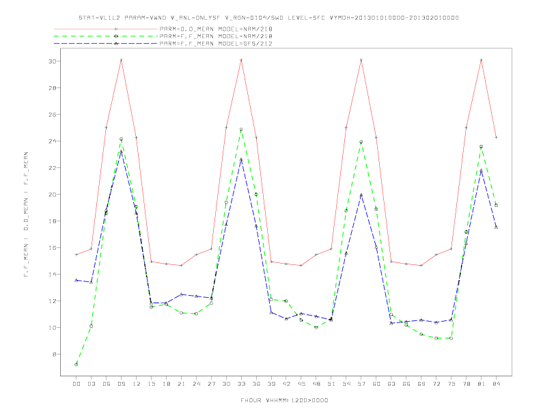Select legend entry PARM=F.F_MEAN MODEL=GFS/212
This screenshot has height=418, width=541.
pos(216,44)
